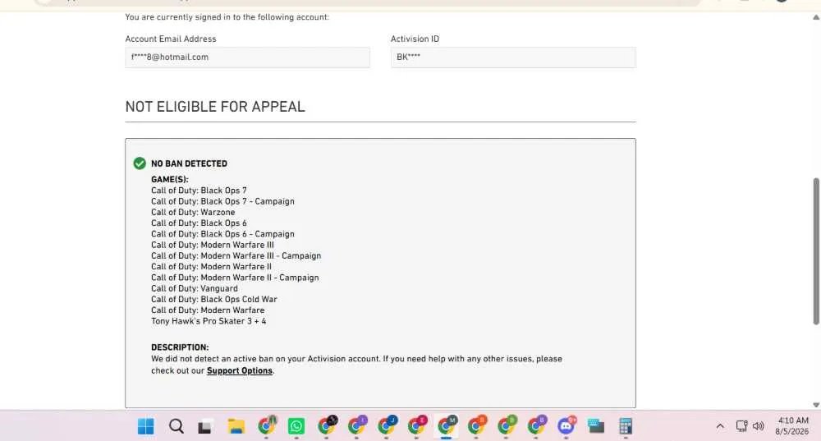The height and width of the screenshot is (441, 821).
Task: Click the green No Ban Detected checkmark icon
Action: (x=140, y=163)
